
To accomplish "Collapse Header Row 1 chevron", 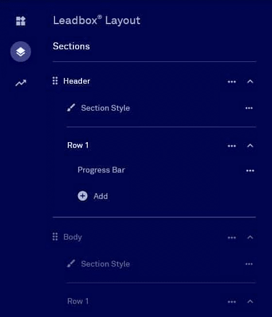I will 250,146.
